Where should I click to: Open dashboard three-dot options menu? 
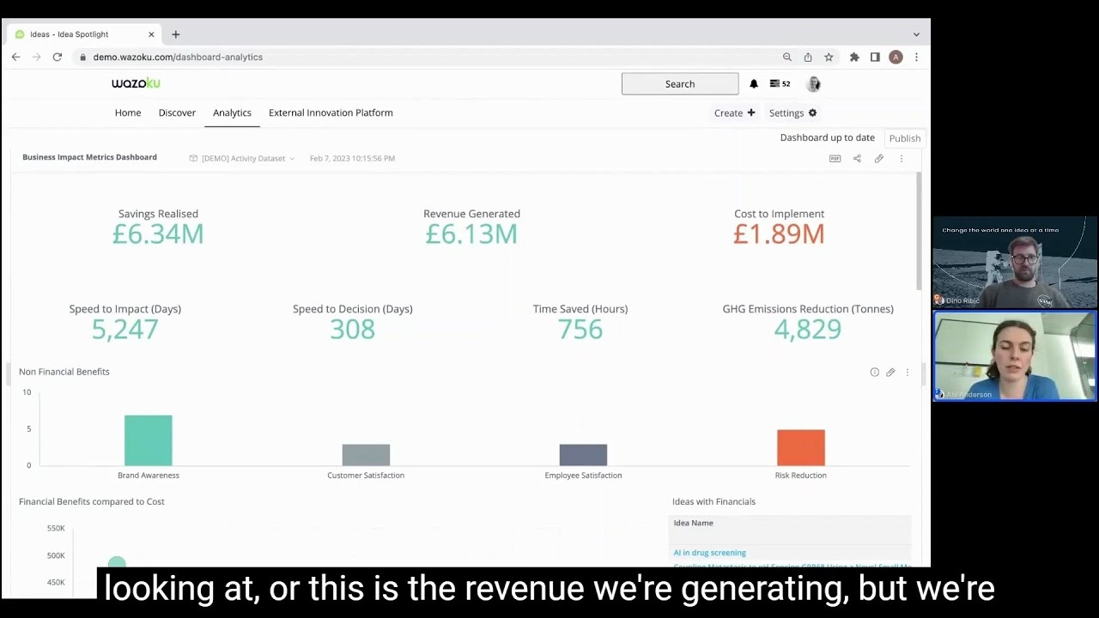pos(901,158)
